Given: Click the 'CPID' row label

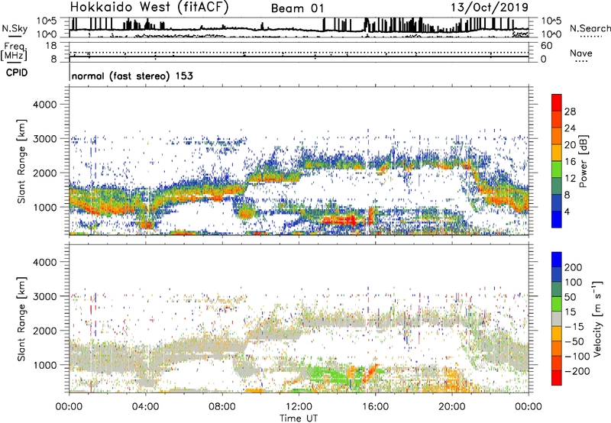Looking at the screenshot, I should click(x=17, y=73).
